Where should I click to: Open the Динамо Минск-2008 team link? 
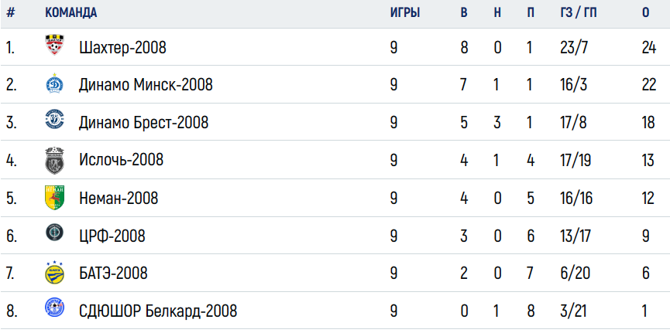tap(146, 85)
